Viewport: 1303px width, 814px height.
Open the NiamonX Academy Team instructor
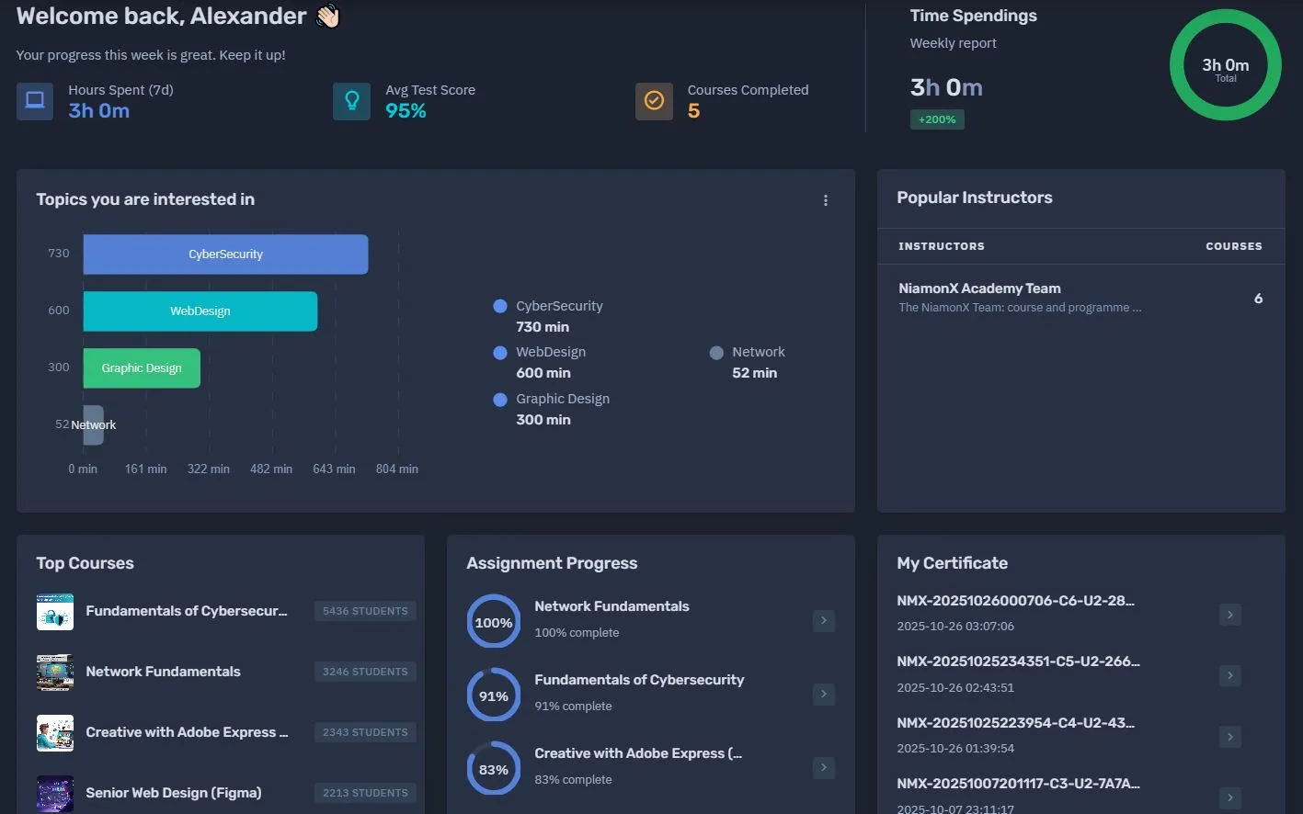click(979, 288)
